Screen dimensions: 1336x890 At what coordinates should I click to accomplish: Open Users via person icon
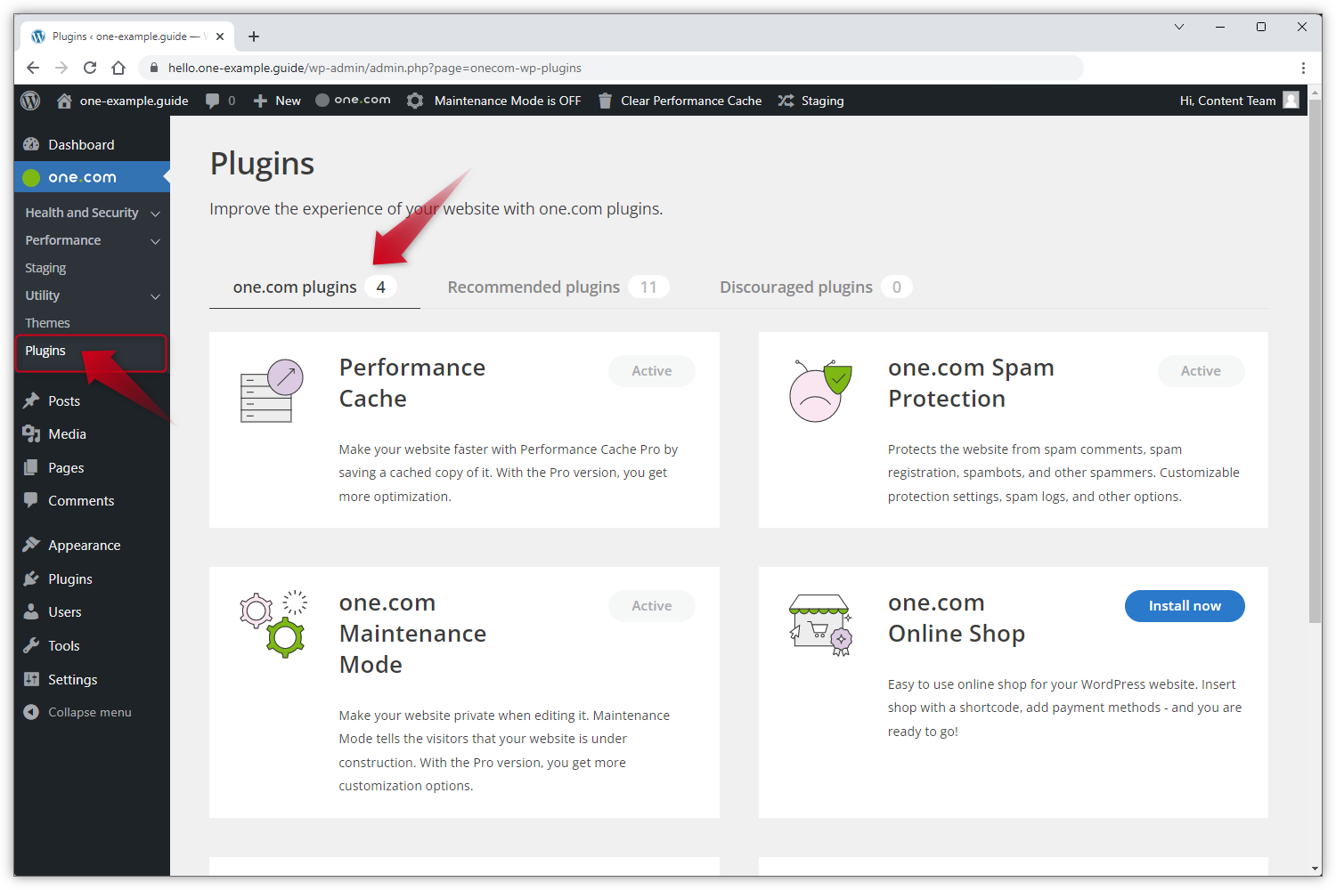point(31,611)
